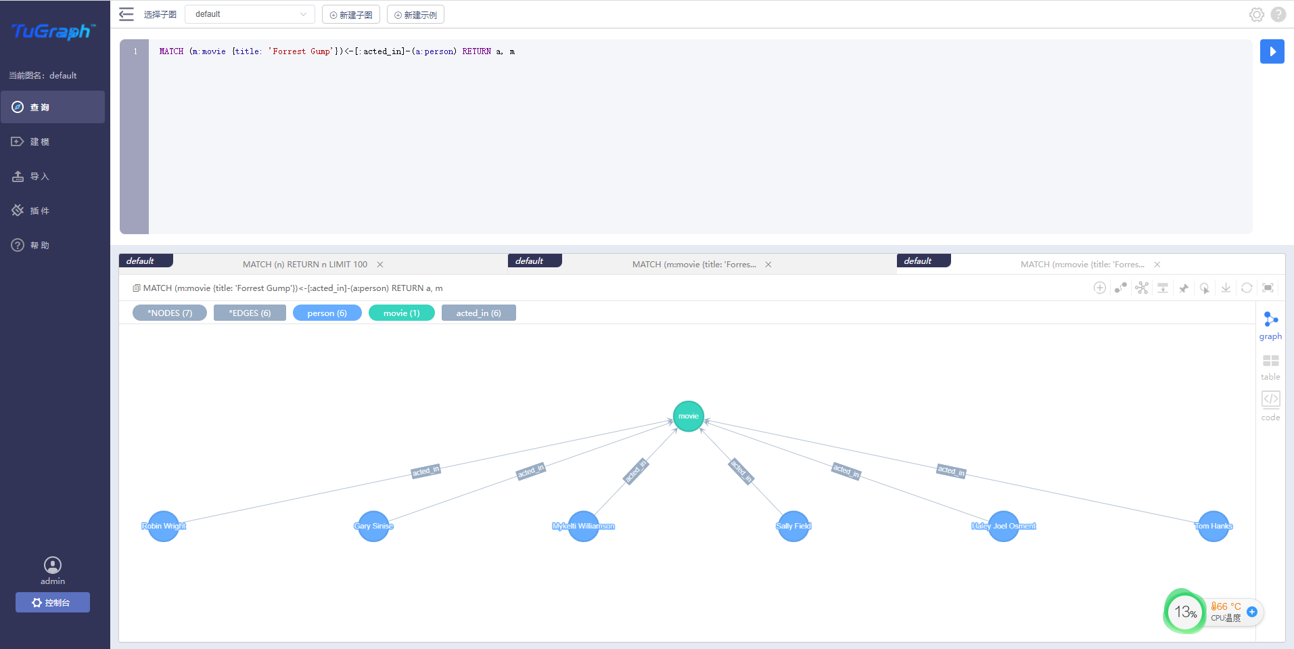This screenshot has width=1294, height=649.
Task: Toggle the movie (1) label tag
Action: pos(402,313)
